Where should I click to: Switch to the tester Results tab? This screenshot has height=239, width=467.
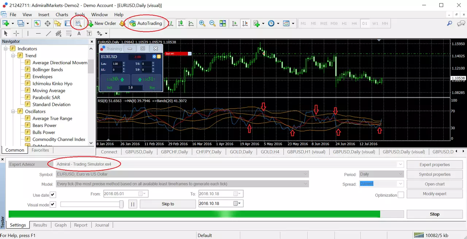40,225
